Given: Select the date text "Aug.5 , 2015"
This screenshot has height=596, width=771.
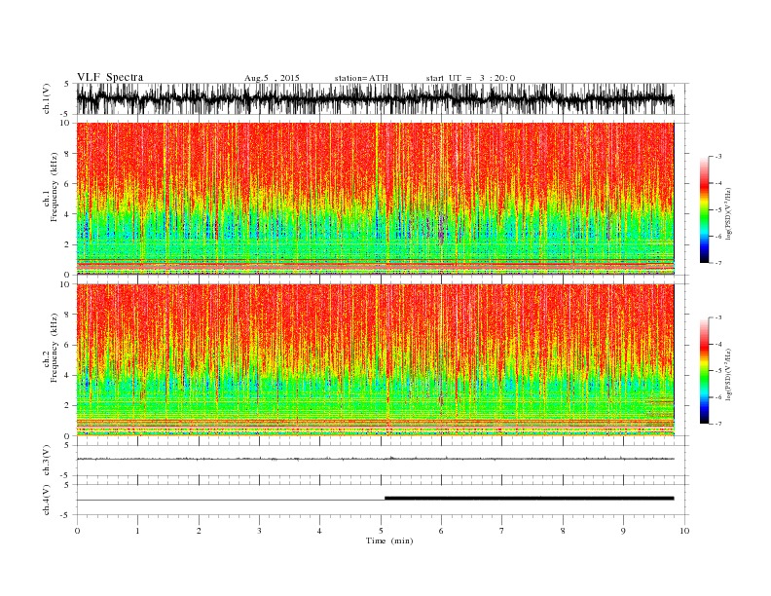Looking at the screenshot, I should (272, 78).
